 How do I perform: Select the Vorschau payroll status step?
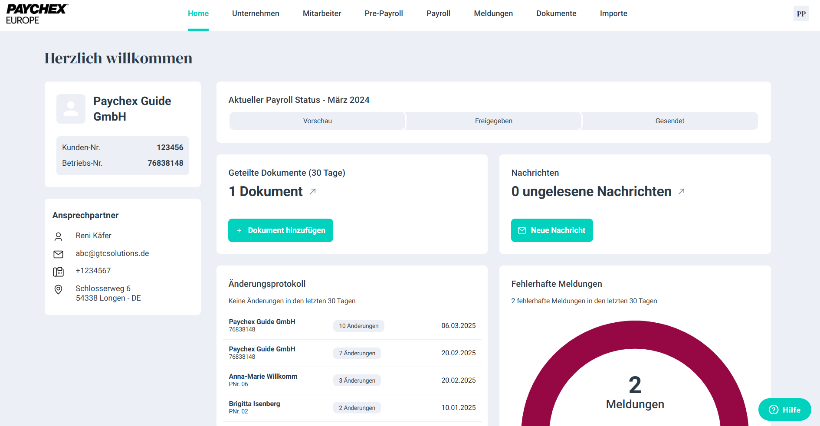pos(317,121)
